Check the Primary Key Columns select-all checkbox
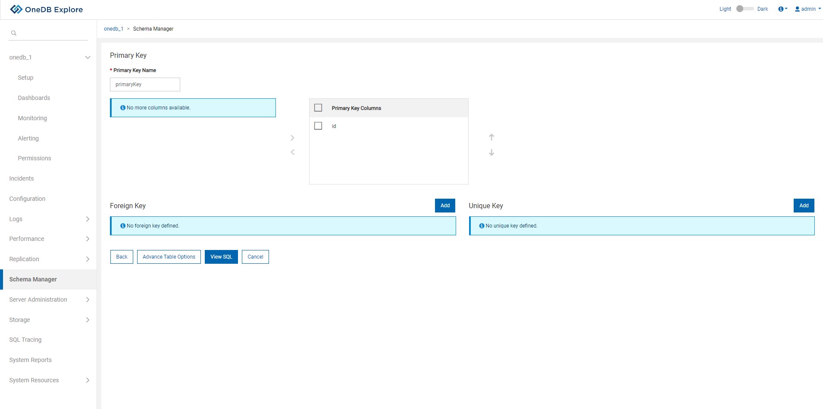The height and width of the screenshot is (409, 823). tap(318, 108)
